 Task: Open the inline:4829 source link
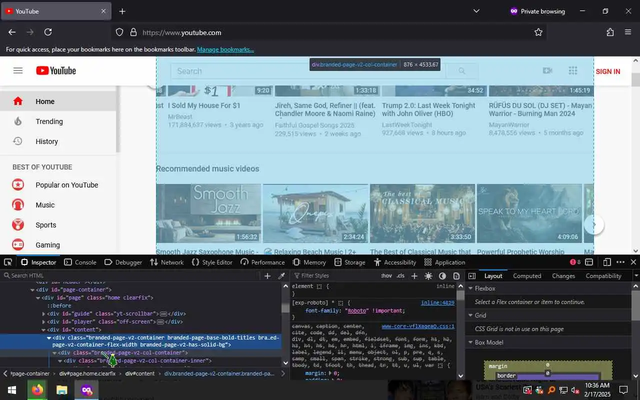coord(437,302)
